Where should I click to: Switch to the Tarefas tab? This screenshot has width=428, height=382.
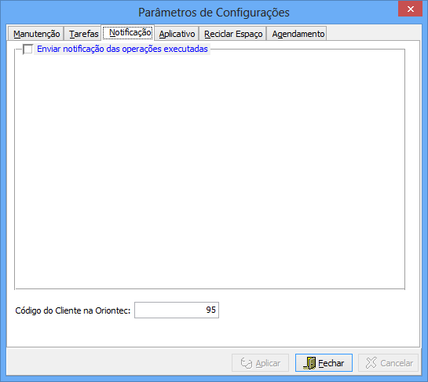point(83,34)
